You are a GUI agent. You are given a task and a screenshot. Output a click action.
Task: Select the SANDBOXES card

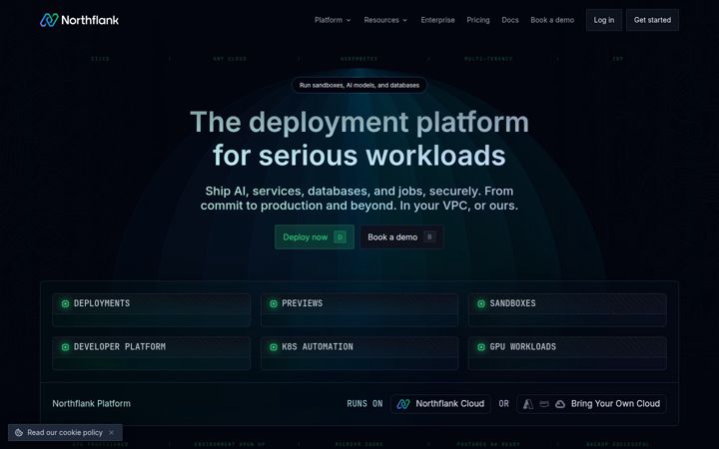(x=567, y=309)
